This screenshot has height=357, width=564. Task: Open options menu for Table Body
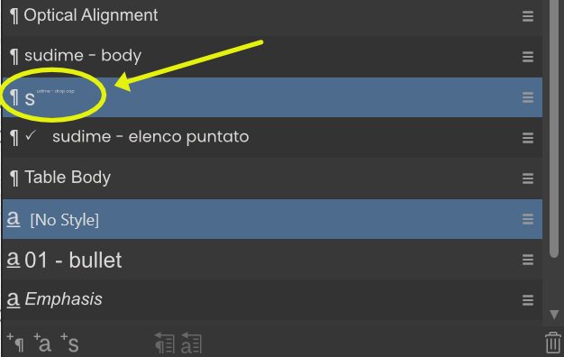click(x=528, y=178)
